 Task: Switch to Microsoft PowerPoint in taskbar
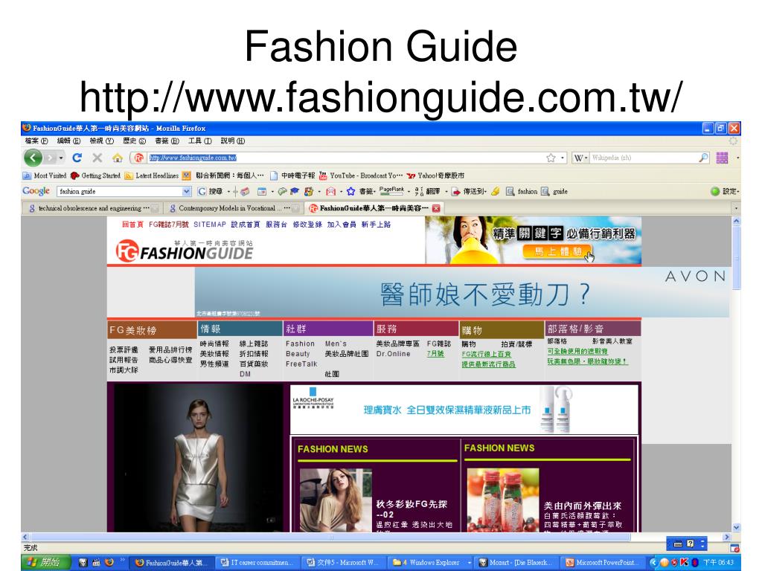(x=601, y=563)
